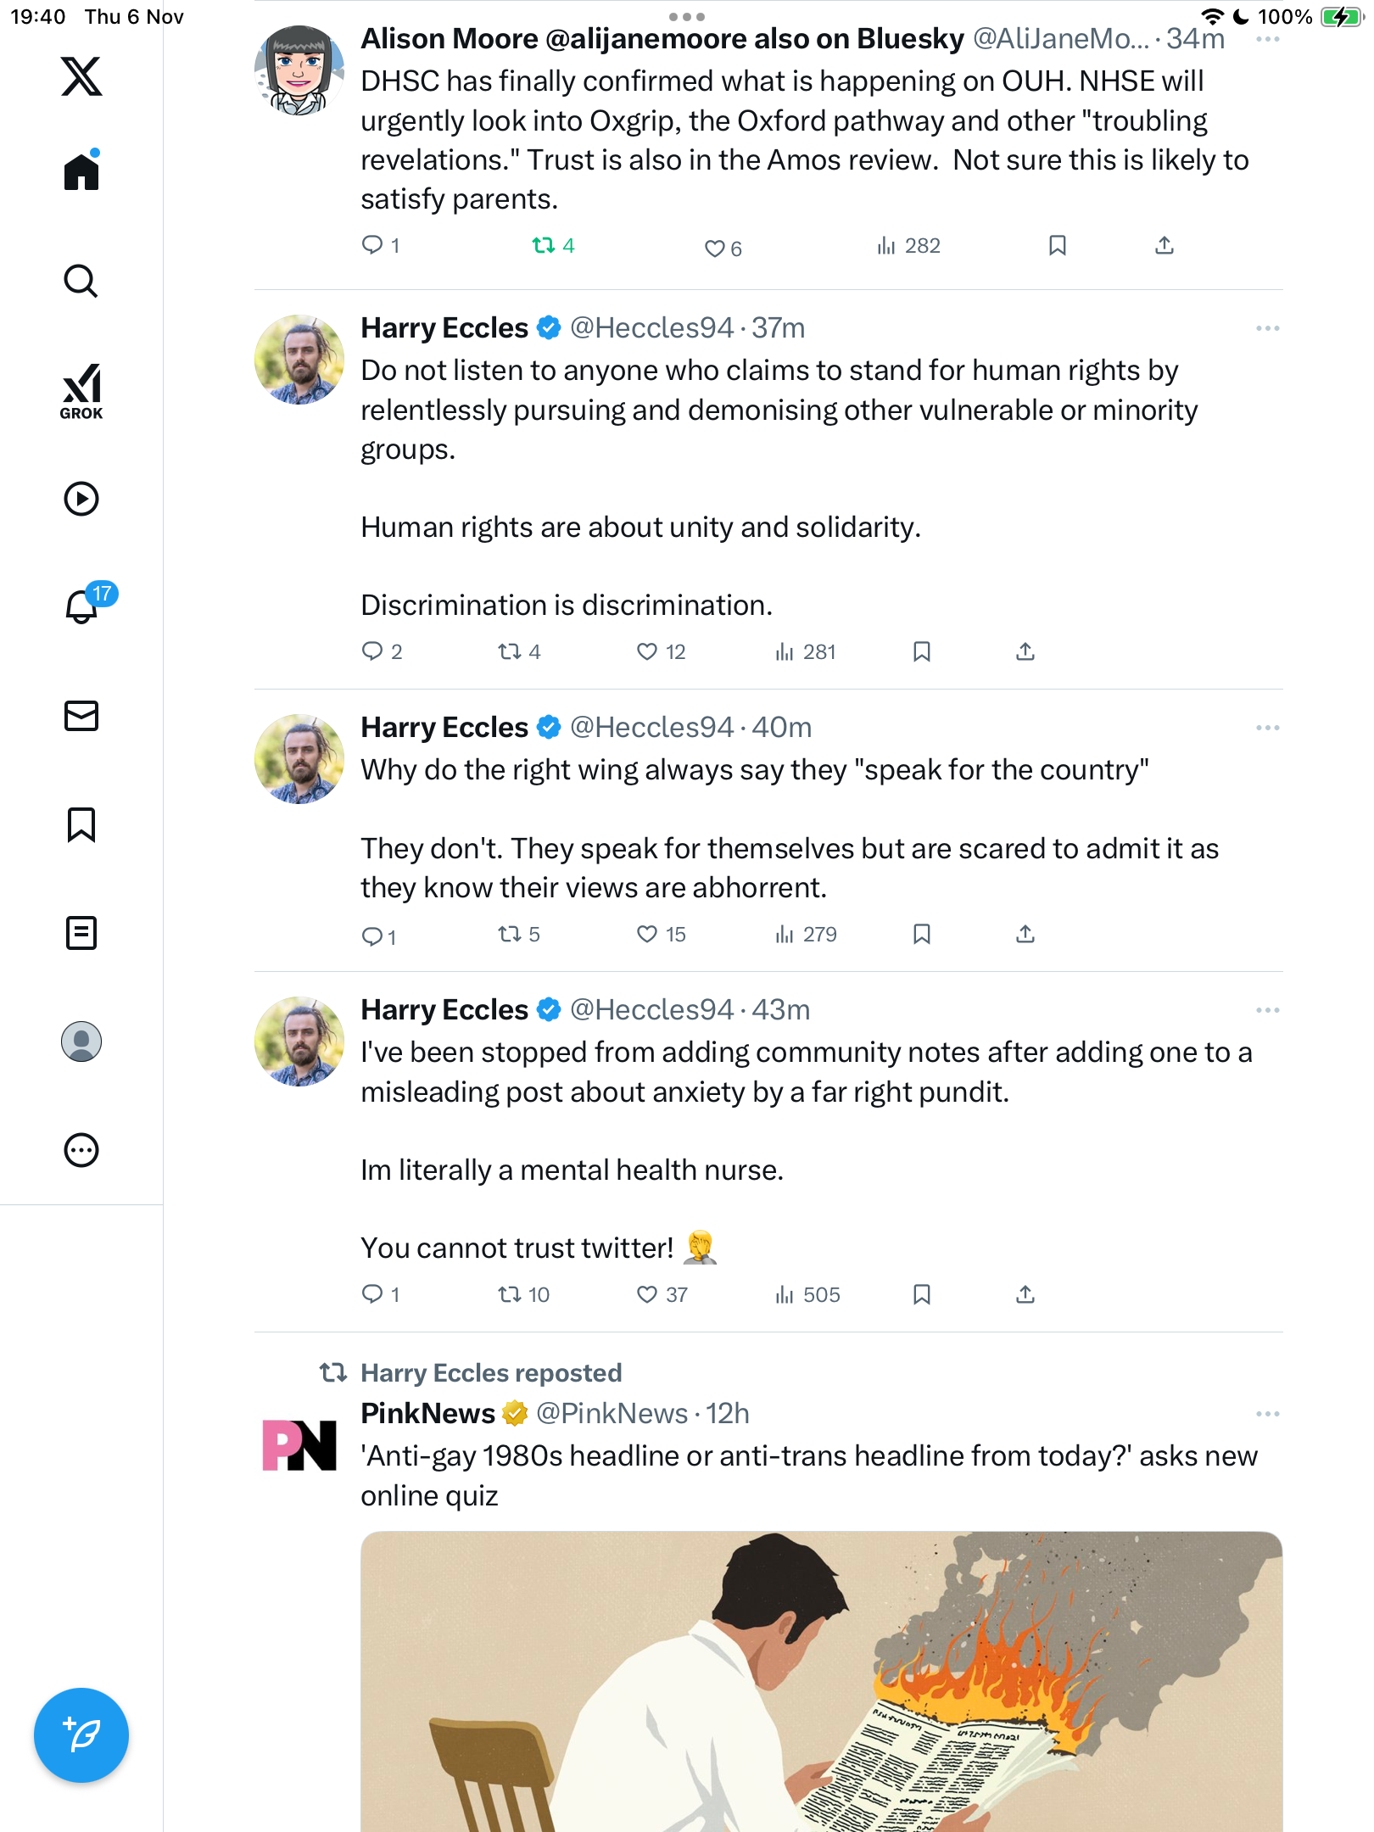This screenshot has height=1832, width=1374.
Task: Share Alison Moore's DHSC post
Action: pos(1165,246)
